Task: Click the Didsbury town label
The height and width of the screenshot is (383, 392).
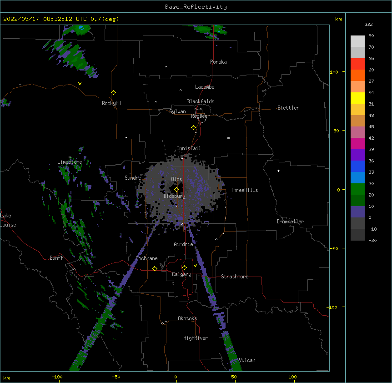Action: [175, 196]
